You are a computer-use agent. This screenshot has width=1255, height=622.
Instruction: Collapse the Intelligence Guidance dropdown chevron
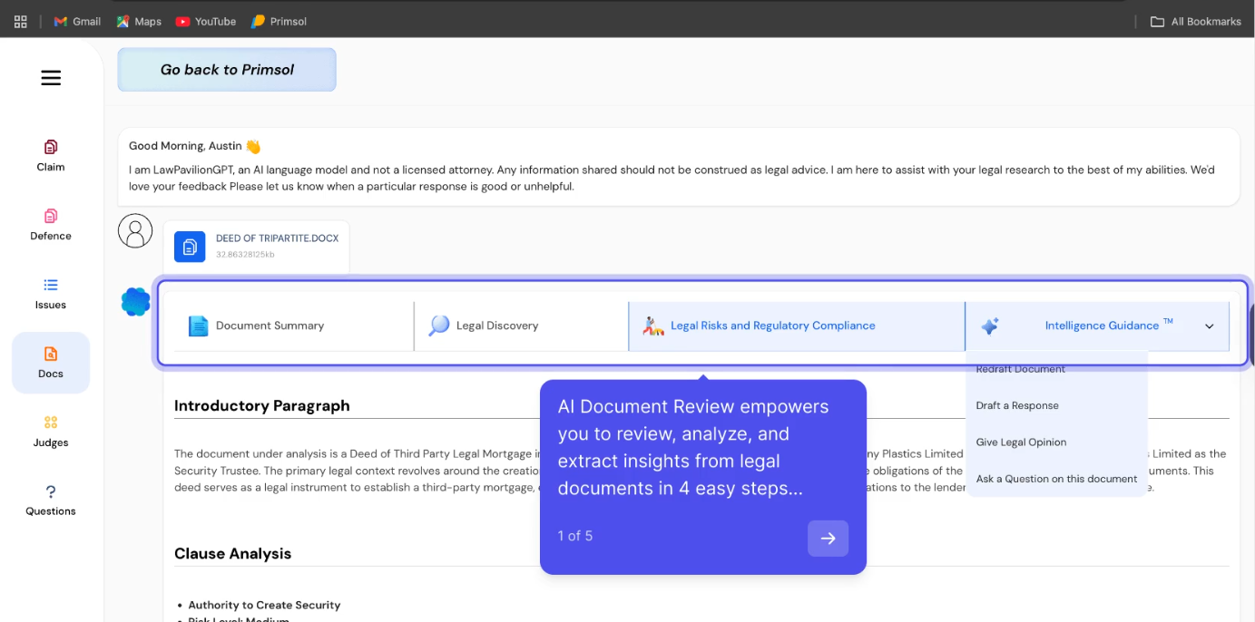coord(1210,326)
